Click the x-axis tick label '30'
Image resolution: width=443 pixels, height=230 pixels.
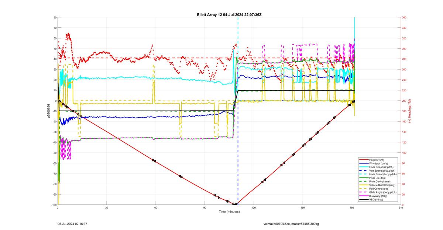click(107, 208)
